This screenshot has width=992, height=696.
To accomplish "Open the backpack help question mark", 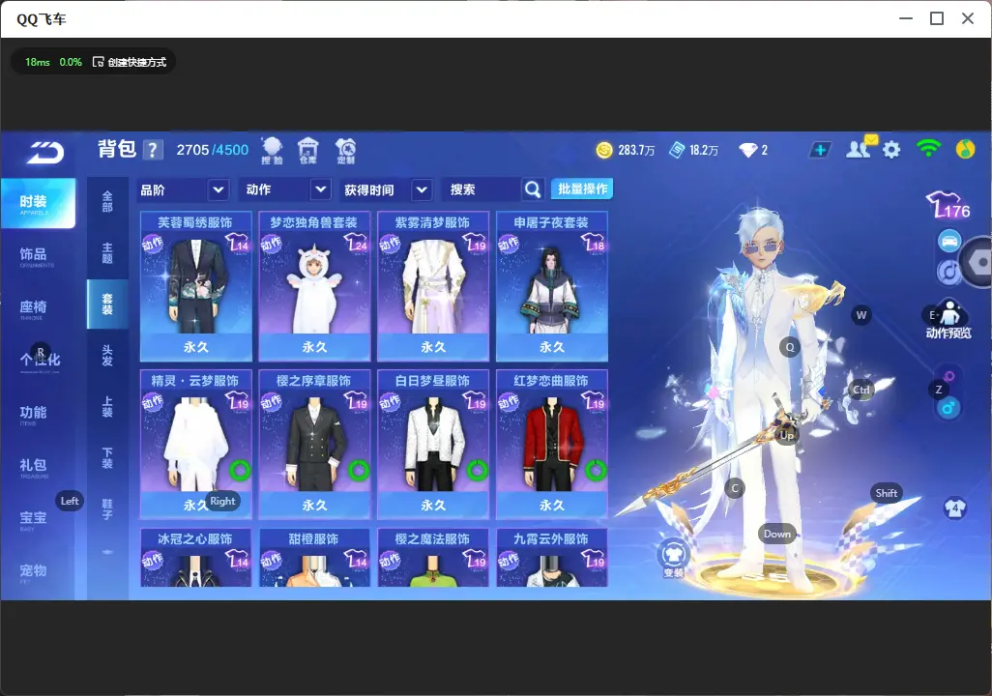I will coord(153,150).
